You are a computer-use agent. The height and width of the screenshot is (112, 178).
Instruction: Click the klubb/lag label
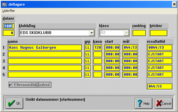pyautogui.click(x=27, y=26)
